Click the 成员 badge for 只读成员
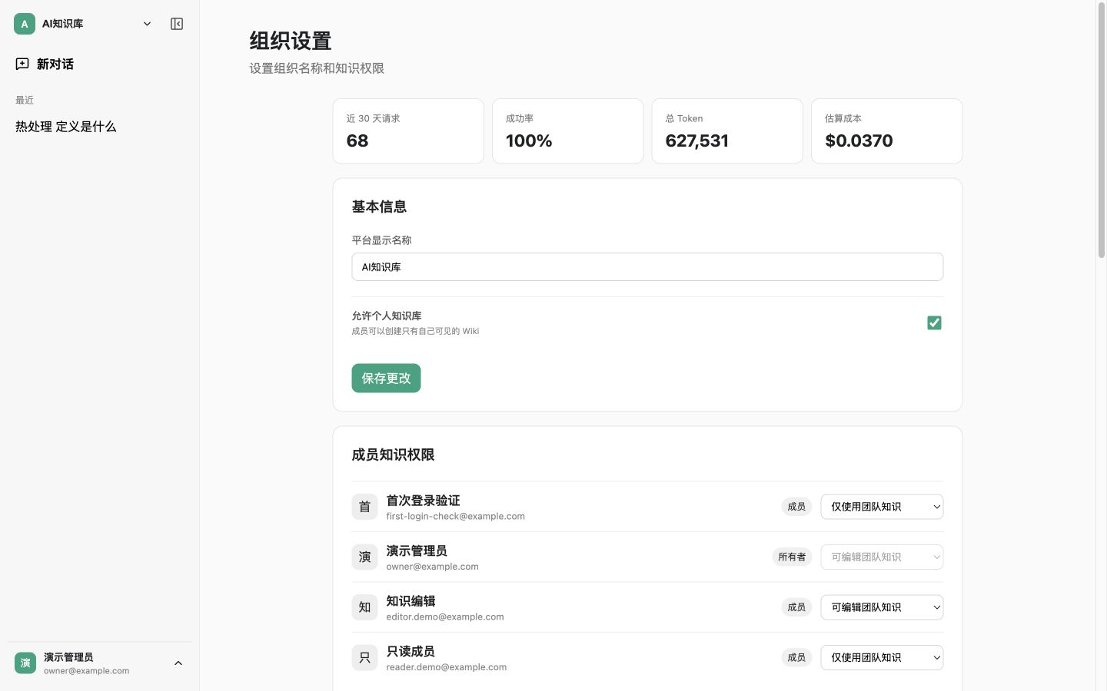This screenshot has width=1107, height=691. tap(796, 657)
